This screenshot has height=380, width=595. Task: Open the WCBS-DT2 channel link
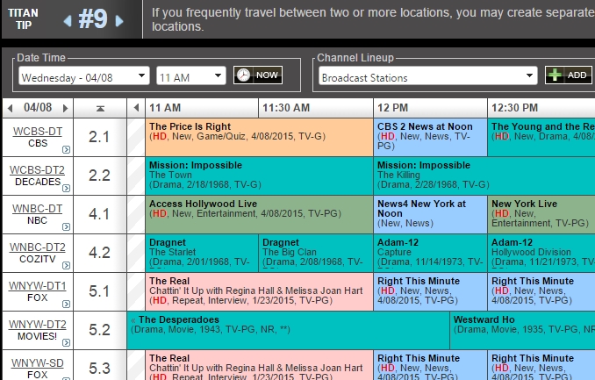37,169
